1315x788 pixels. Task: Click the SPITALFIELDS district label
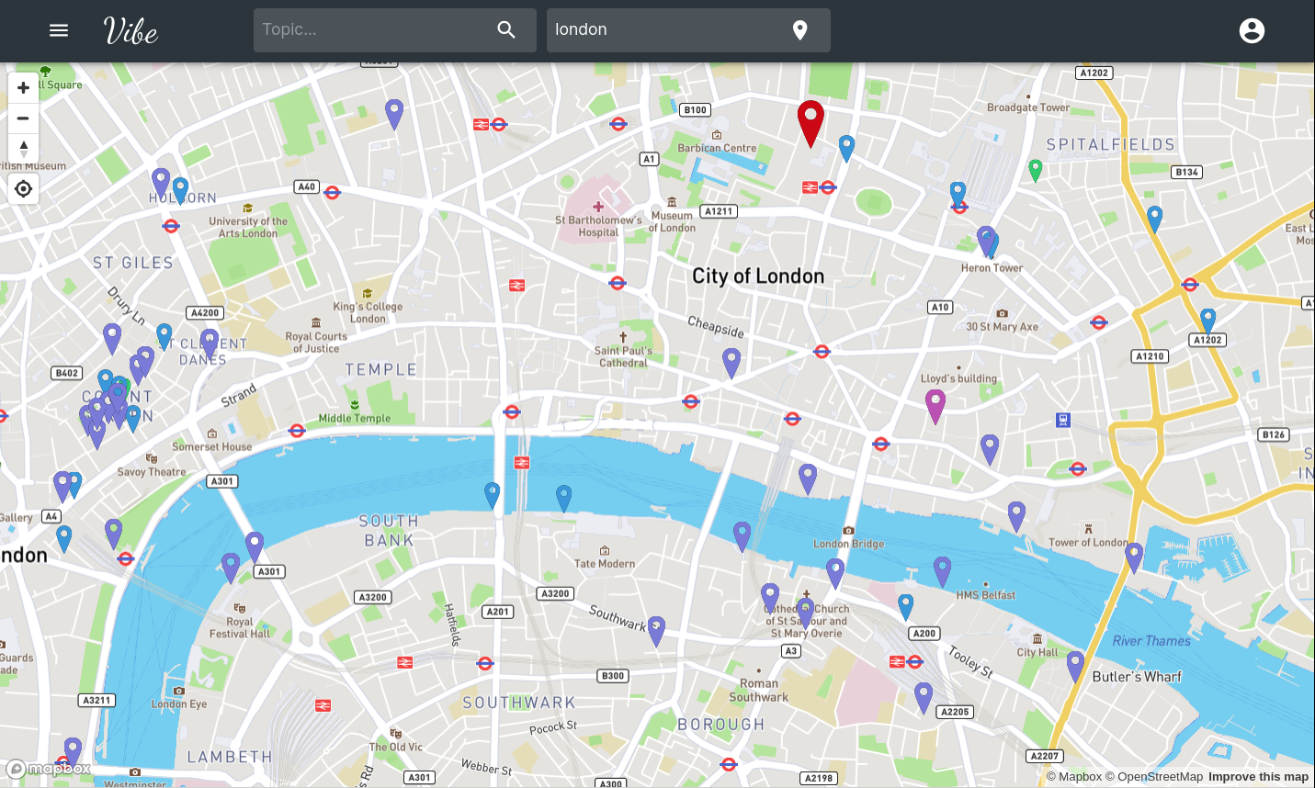[1110, 144]
